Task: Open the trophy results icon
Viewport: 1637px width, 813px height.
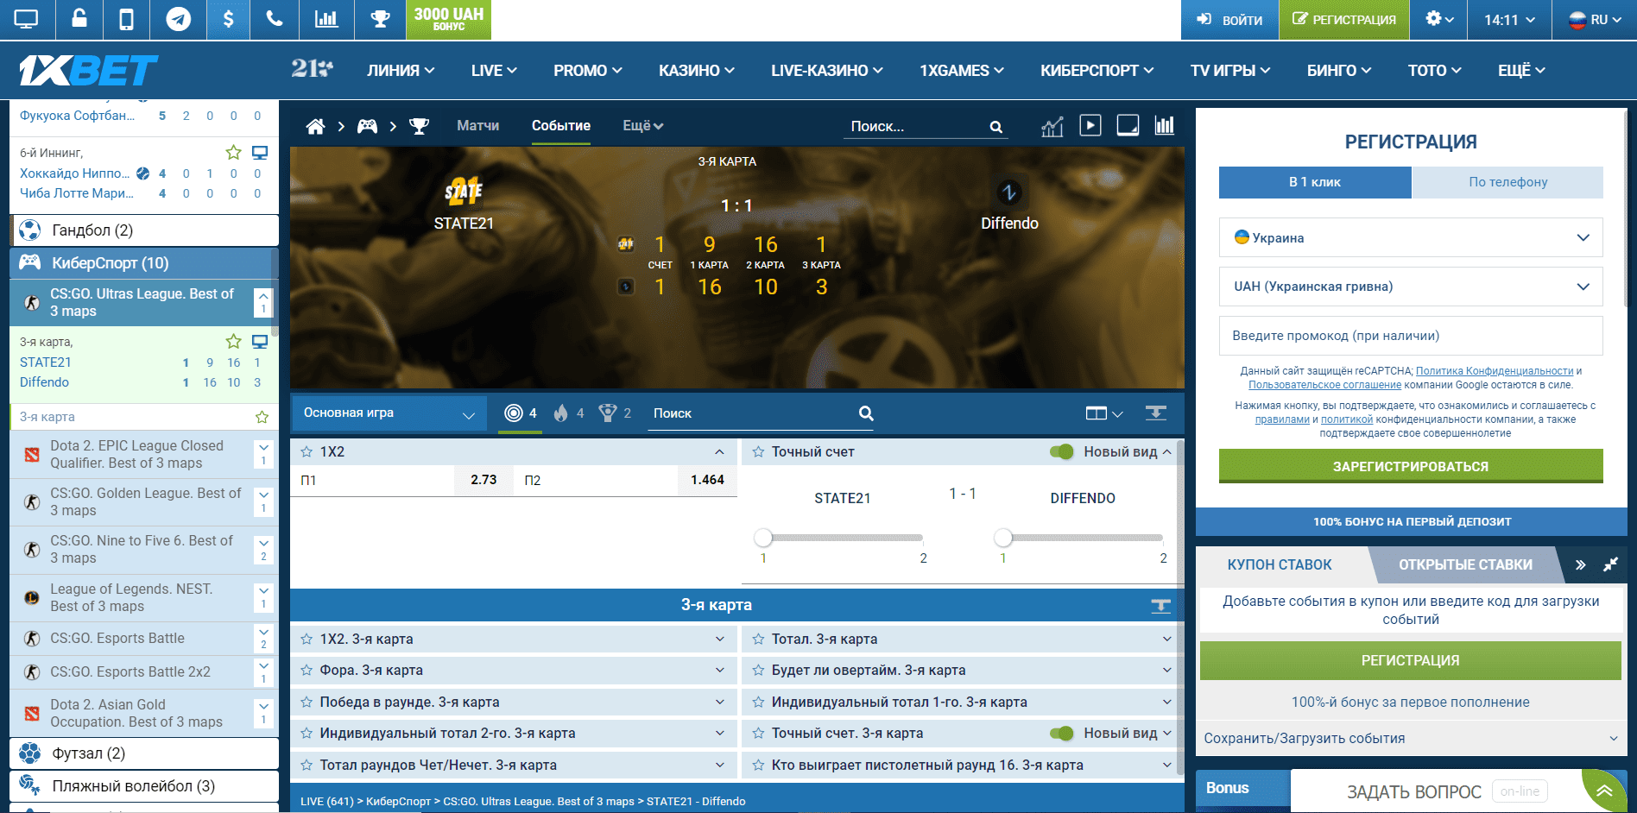Action: click(x=380, y=19)
